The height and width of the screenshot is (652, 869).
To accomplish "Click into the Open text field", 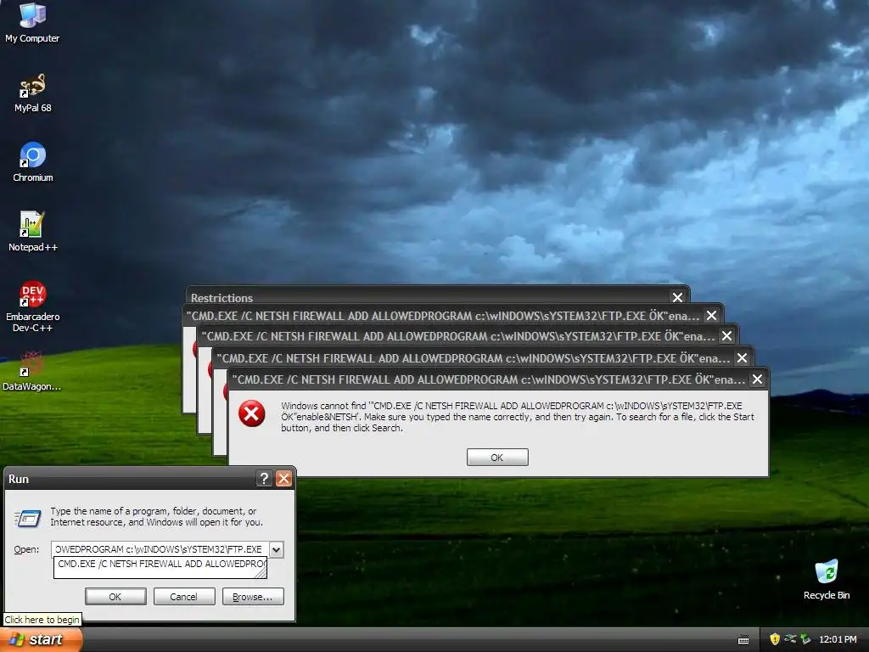I will (x=160, y=549).
